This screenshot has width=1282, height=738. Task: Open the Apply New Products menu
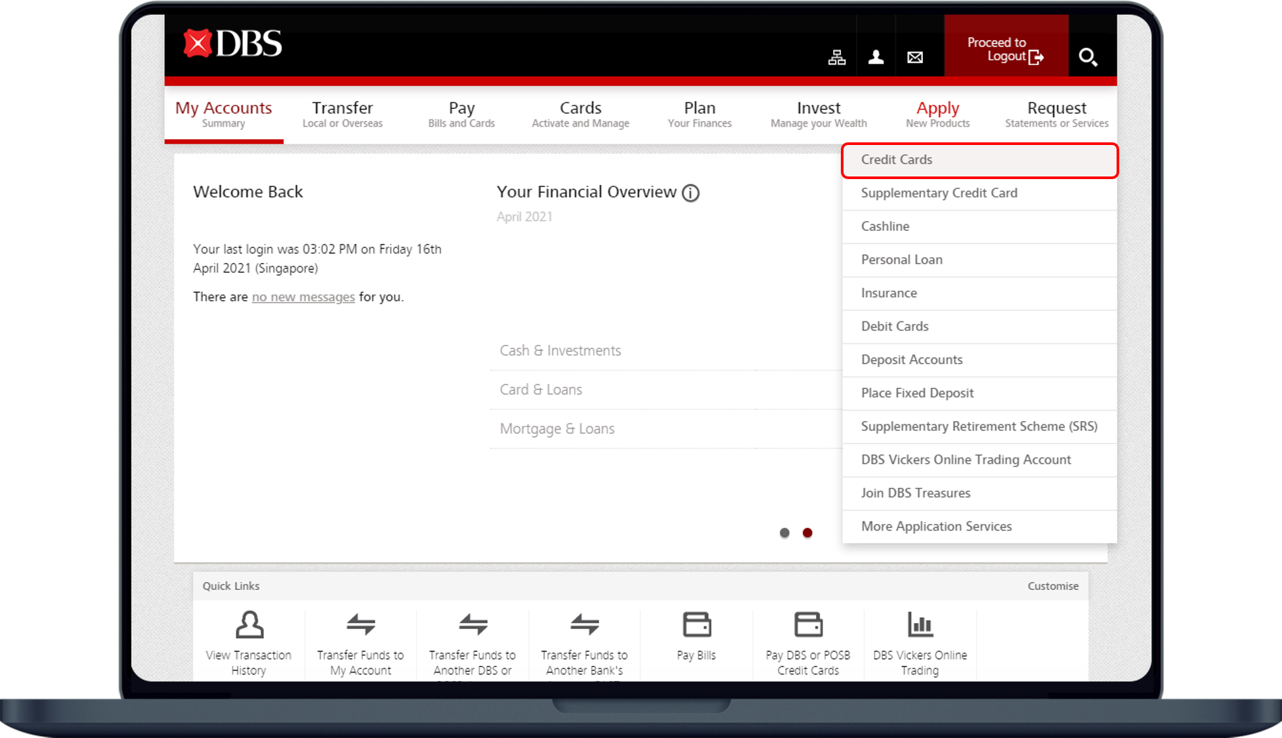point(937,113)
